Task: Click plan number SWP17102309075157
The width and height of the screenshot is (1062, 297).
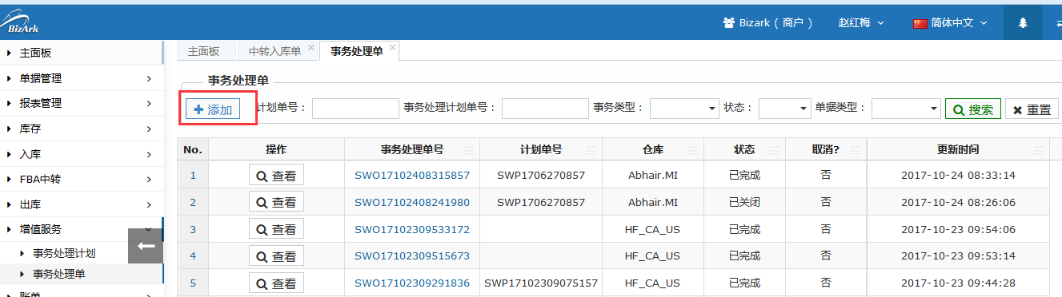Action: (541, 283)
